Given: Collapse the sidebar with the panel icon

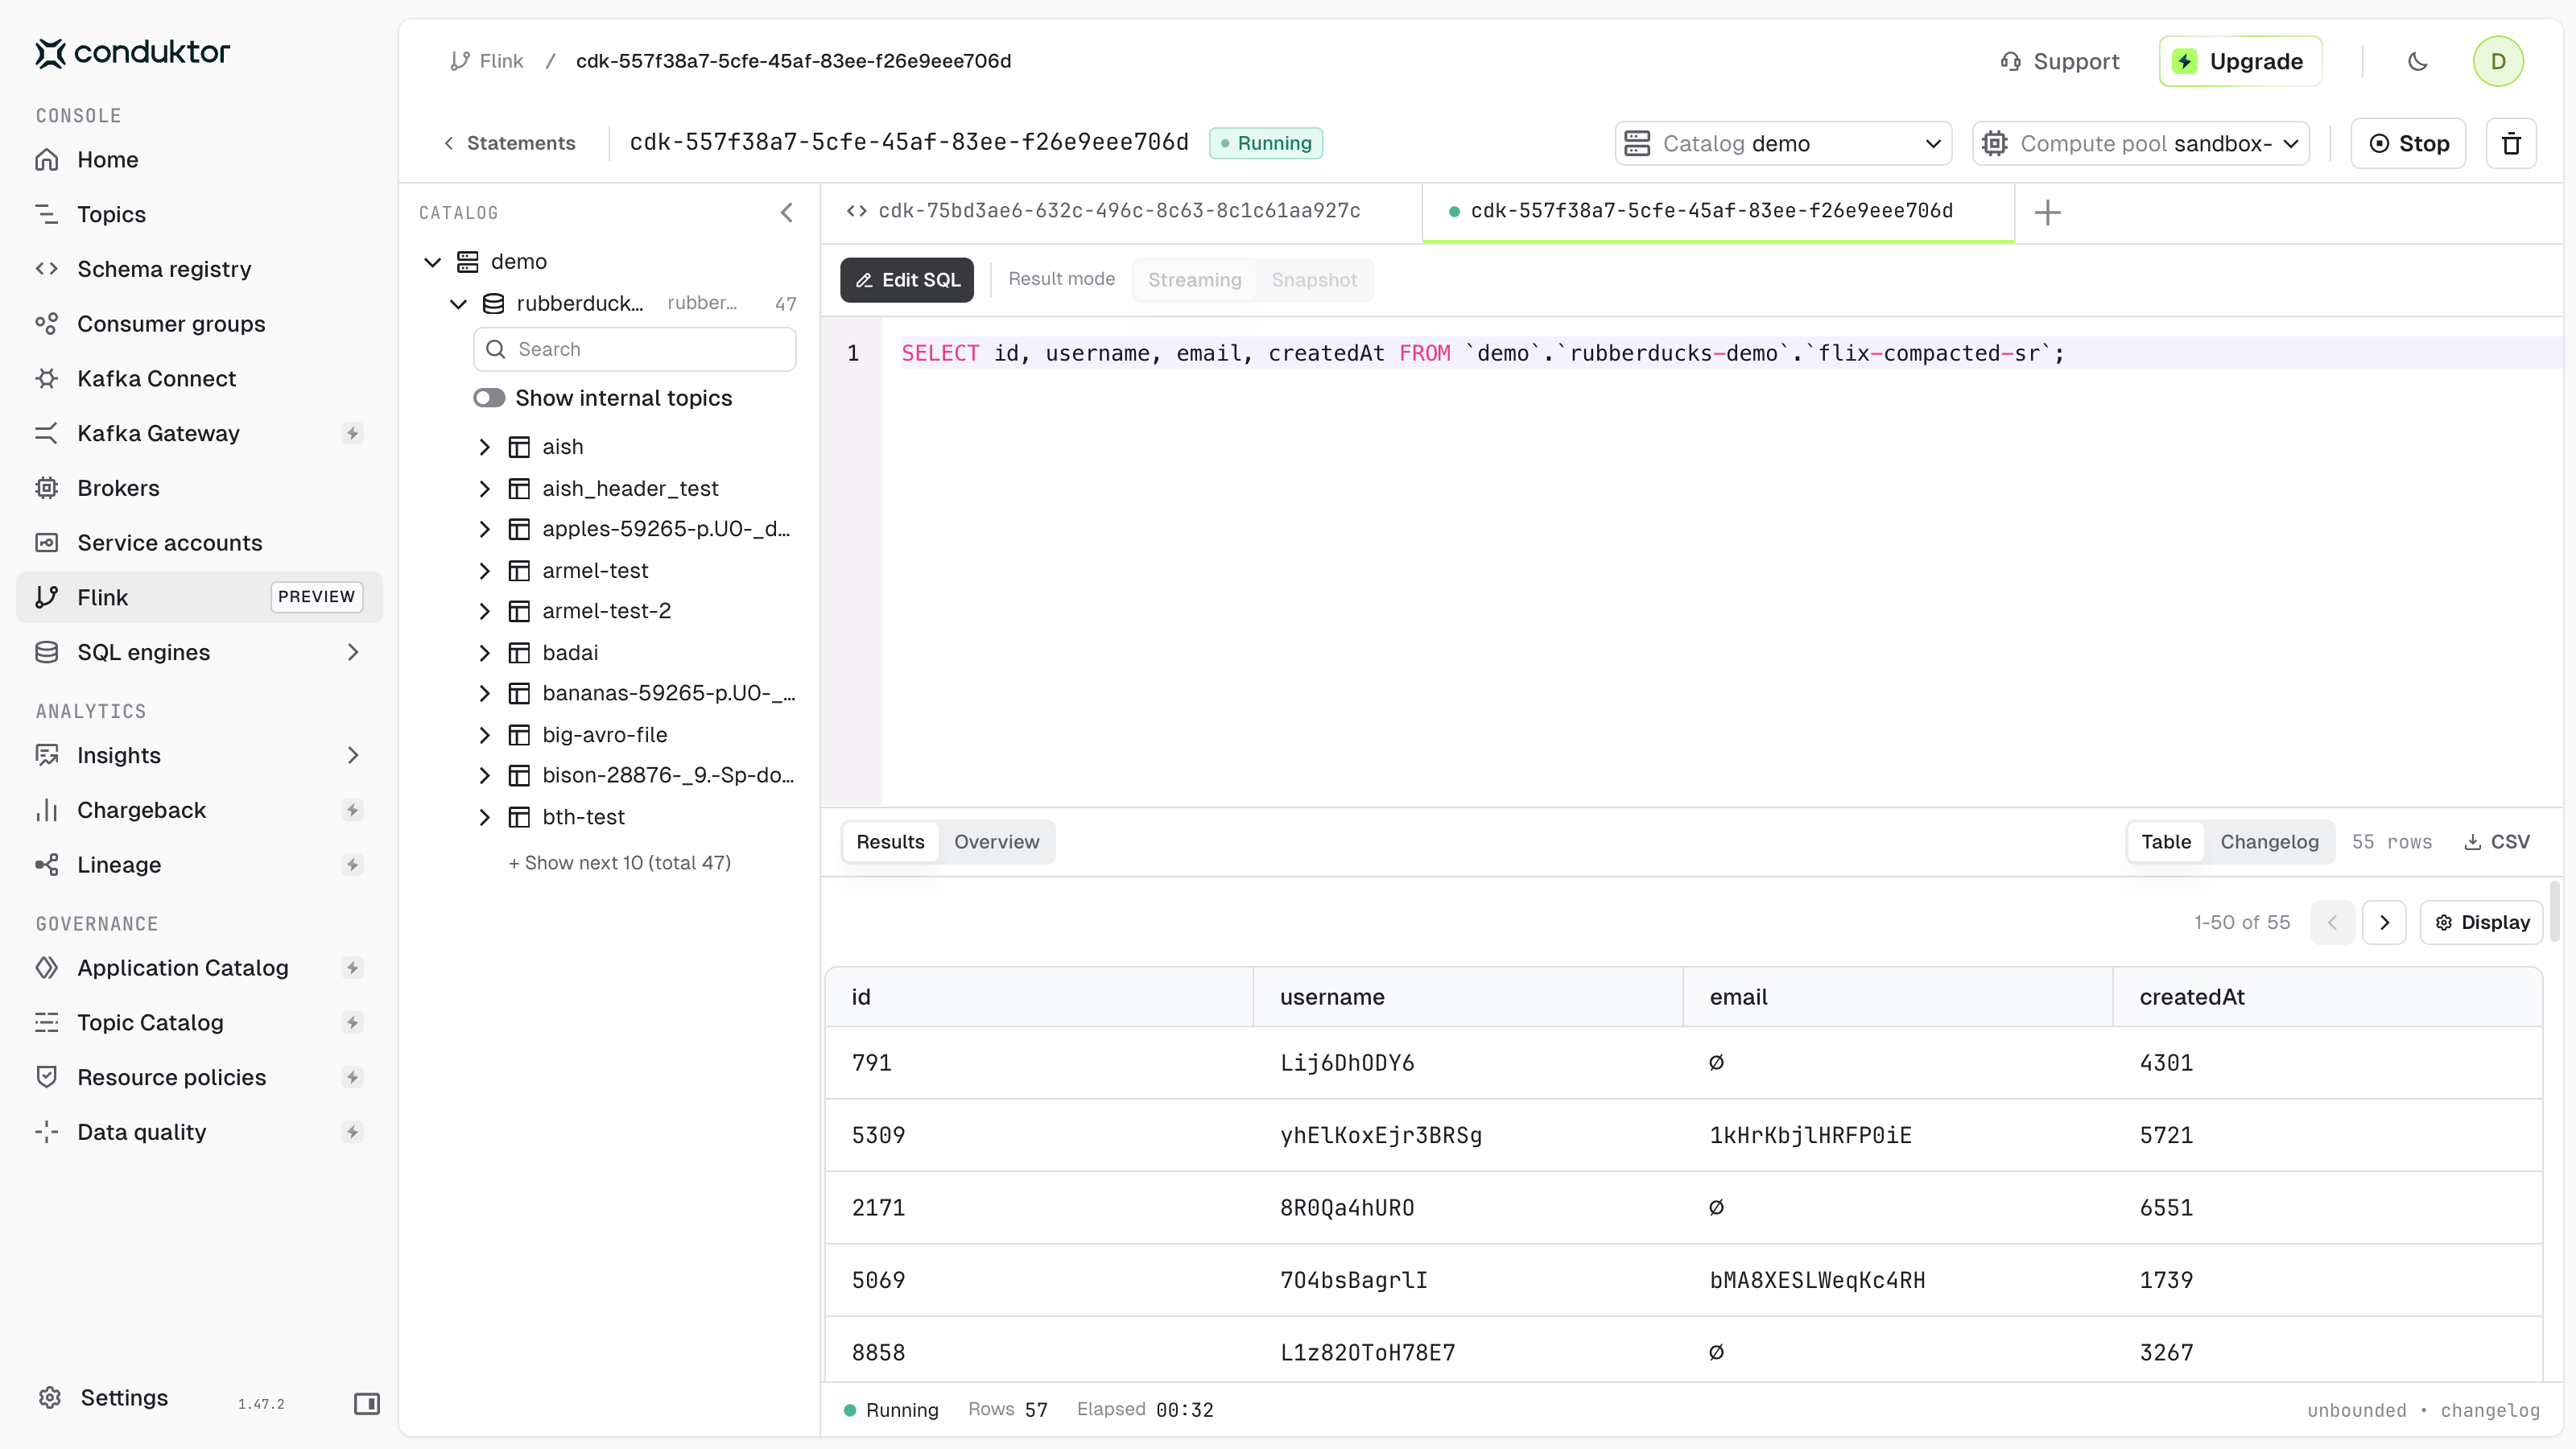Looking at the screenshot, I should pyautogui.click(x=366, y=1404).
